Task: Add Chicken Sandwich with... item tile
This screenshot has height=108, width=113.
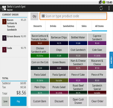Action: tap(40, 52)
